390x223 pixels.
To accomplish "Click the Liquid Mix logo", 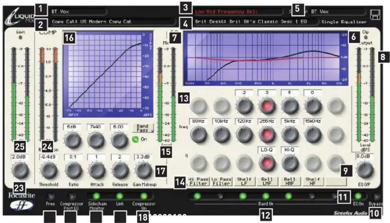I will [19, 17].
